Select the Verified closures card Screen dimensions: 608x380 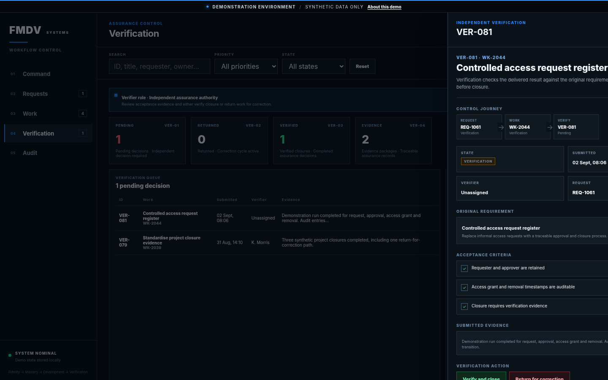click(312, 141)
